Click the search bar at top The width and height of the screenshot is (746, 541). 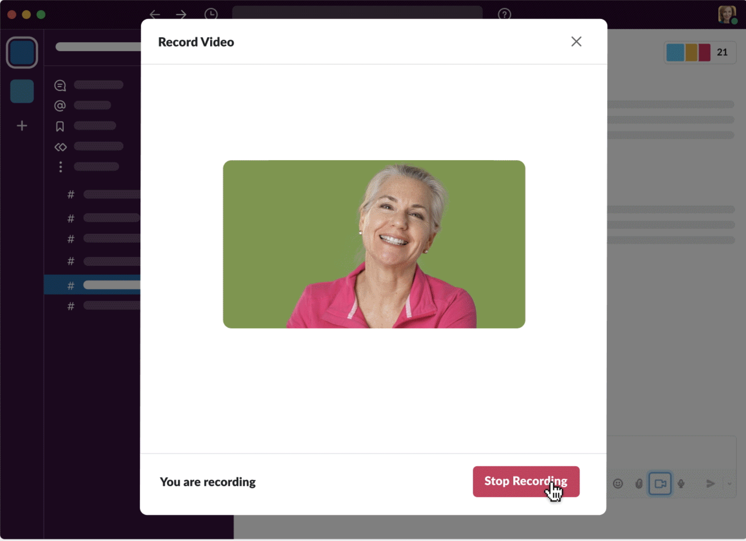pos(357,12)
